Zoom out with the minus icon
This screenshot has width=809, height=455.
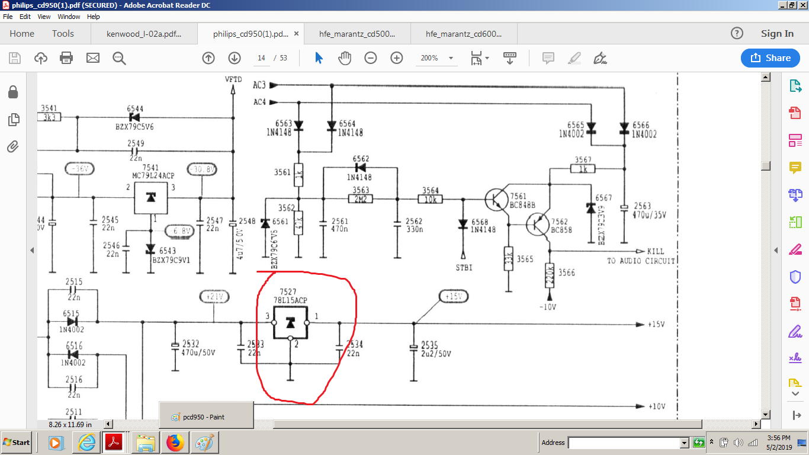point(371,58)
